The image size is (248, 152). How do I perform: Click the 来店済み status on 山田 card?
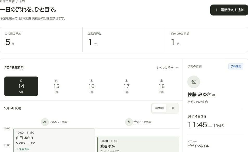coord(23,149)
